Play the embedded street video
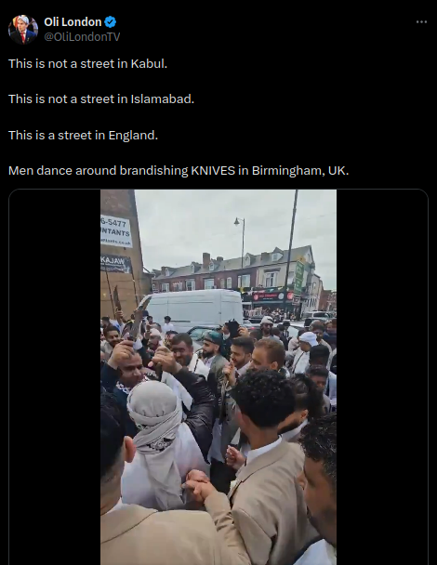 pos(218,377)
